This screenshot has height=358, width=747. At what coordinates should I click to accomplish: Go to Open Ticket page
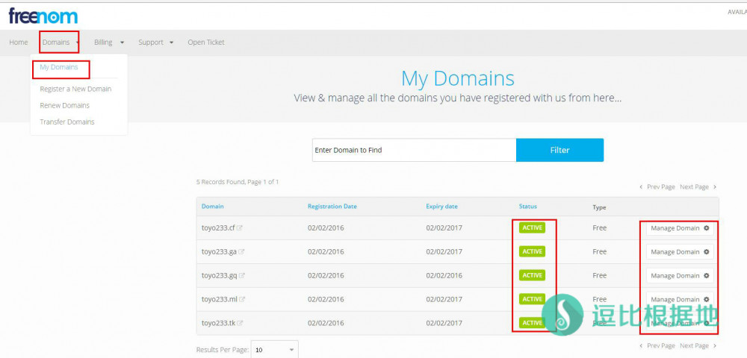tap(206, 43)
